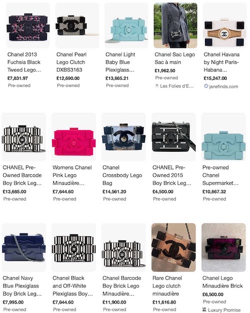This screenshot has width=250, height=313.
Task: Select Rare Chanel Lego clutch photo
Action: (173, 247)
